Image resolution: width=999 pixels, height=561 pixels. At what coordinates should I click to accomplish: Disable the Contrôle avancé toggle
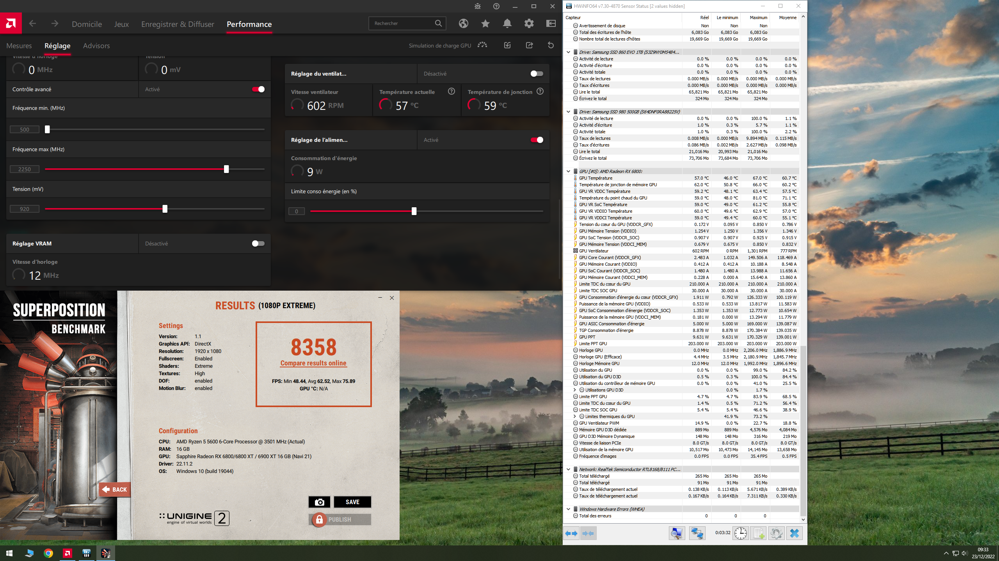258,89
